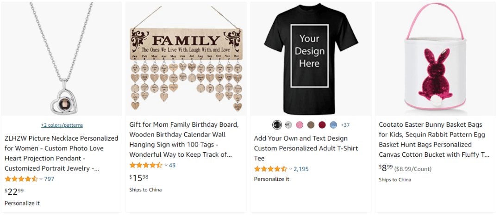Viewport: 500px width, 216px height.
Task: Open the 797 reviews for the necklace
Action: 49,179
